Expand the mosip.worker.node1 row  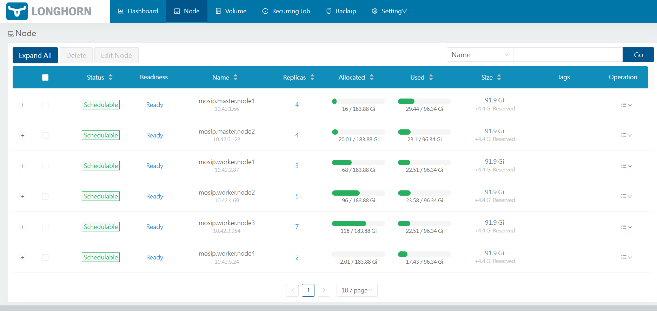[23, 166]
